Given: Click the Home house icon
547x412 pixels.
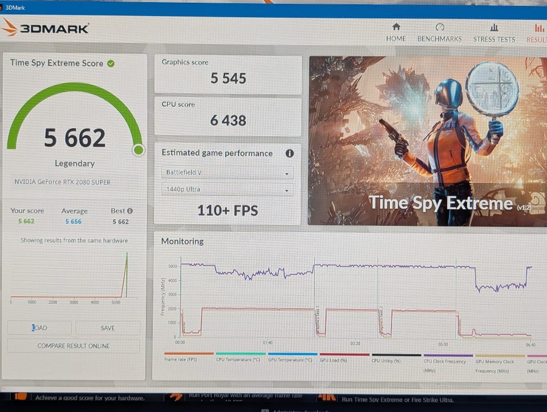Looking at the screenshot, I should [x=396, y=27].
